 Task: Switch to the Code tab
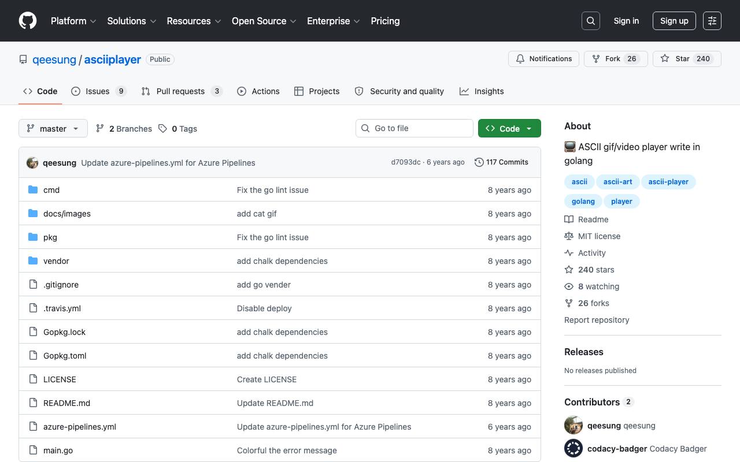click(40, 91)
